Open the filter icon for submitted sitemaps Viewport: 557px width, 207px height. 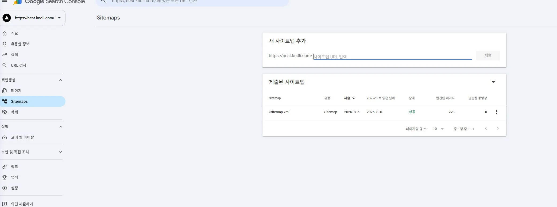tap(493, 81)
